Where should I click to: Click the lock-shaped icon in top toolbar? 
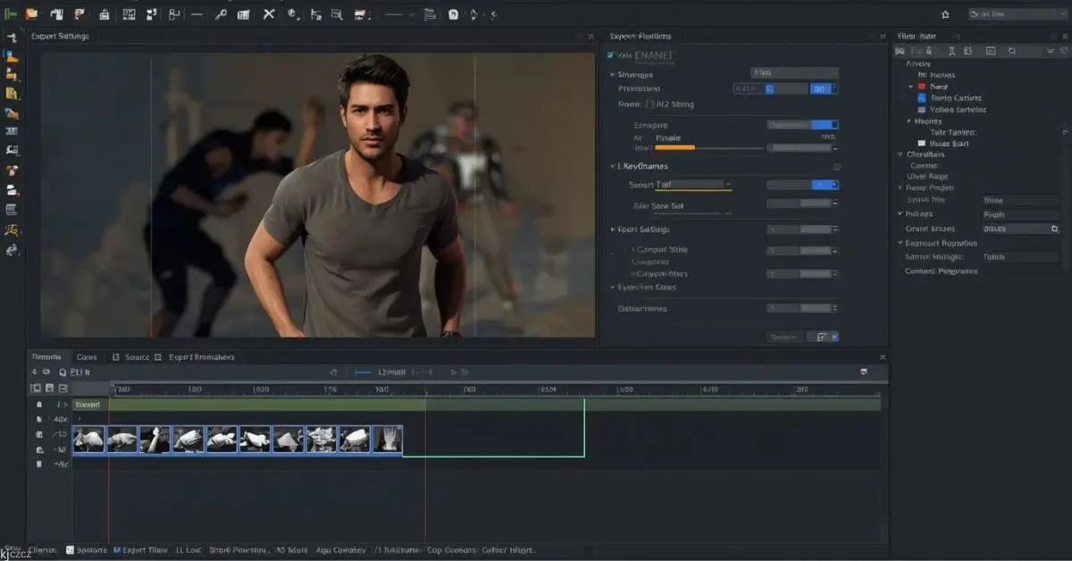coord(104,14)
